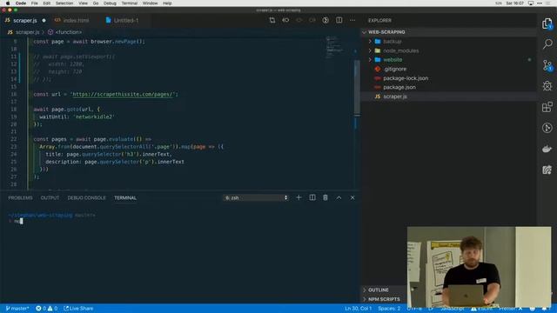Click the editor vertical scrollbar
The height and width of the screenshot is (313, 557).
pos(357,89)
